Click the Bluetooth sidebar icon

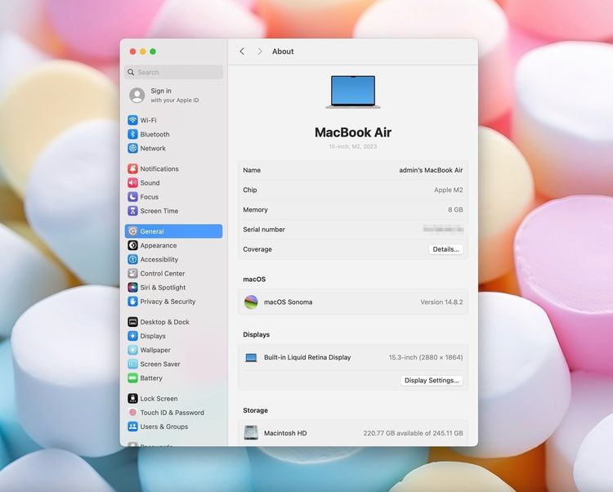(132, 134)
